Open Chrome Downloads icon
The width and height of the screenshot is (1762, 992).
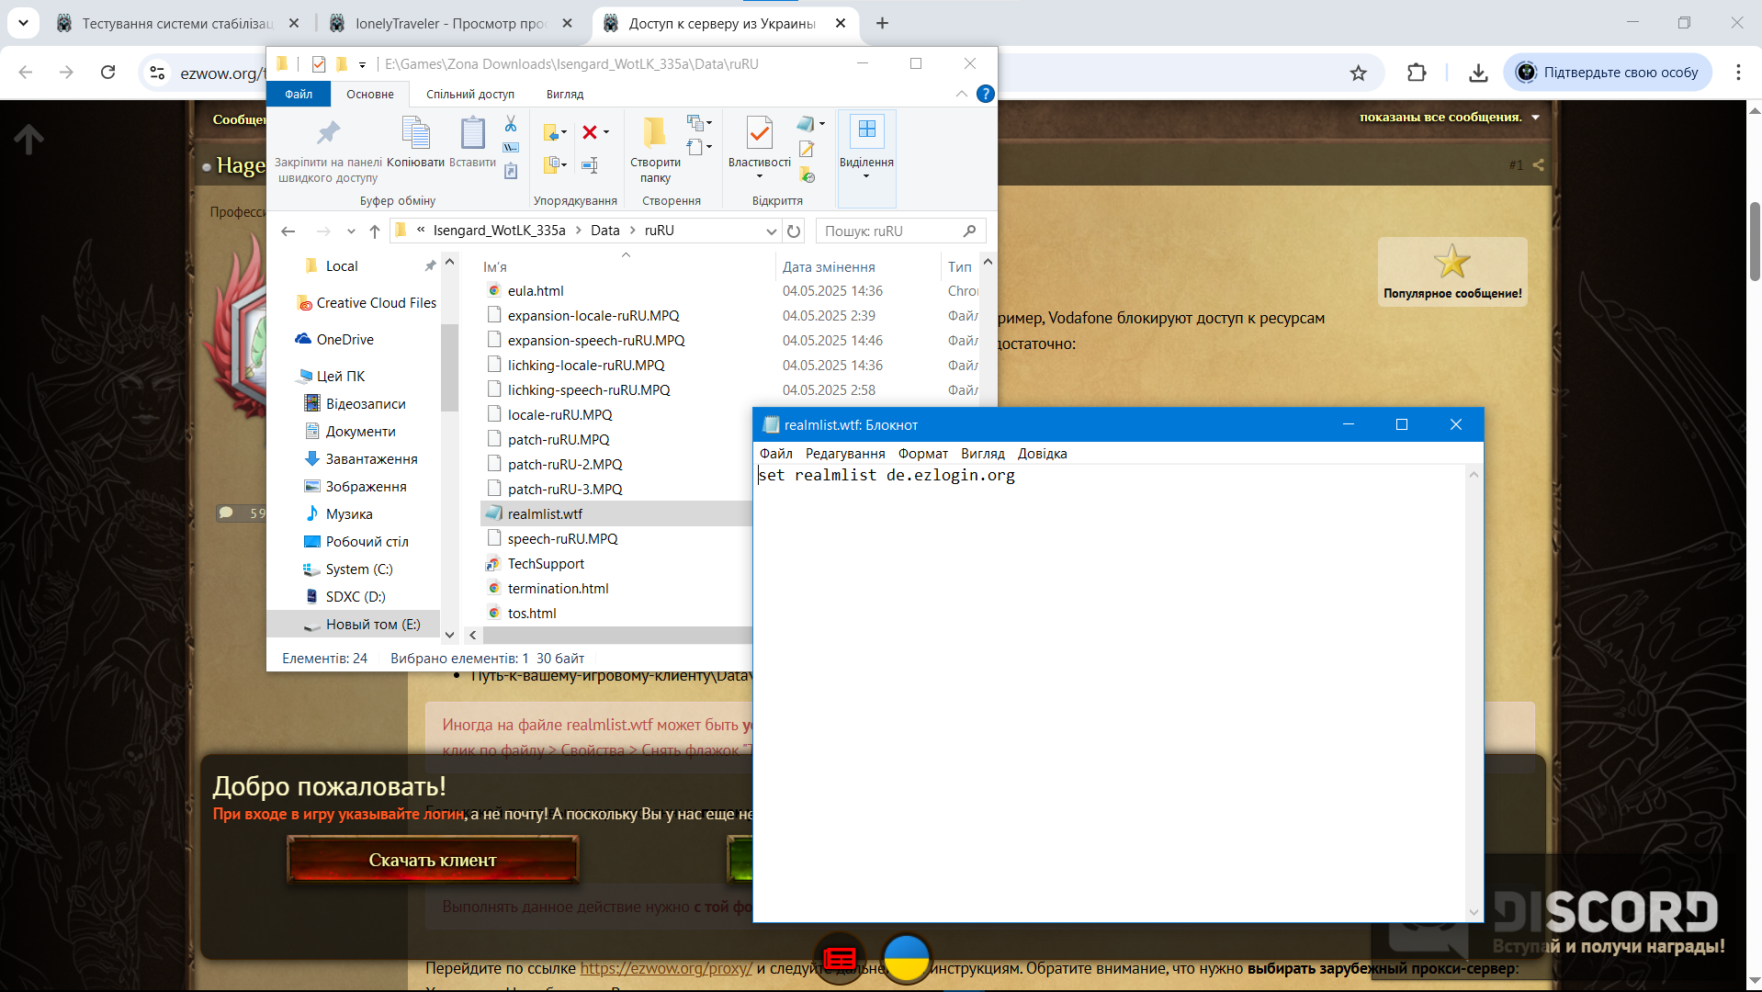click(x=1478, y=73)
